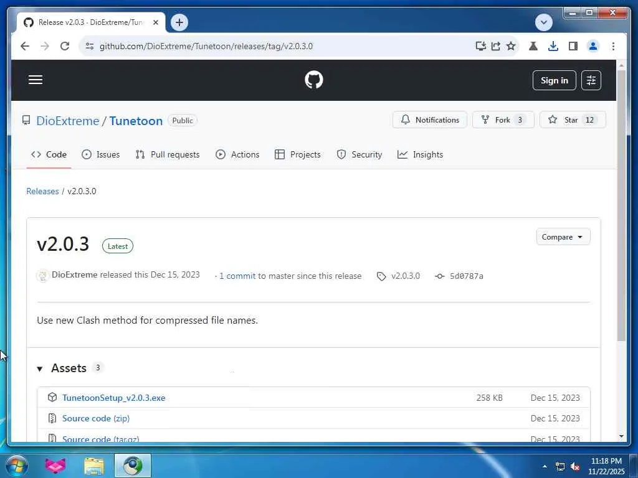Open the GitHub hamburger navigation menu
Image resolution: width=638 pixels, height=478 pixels.
[36, 80]
